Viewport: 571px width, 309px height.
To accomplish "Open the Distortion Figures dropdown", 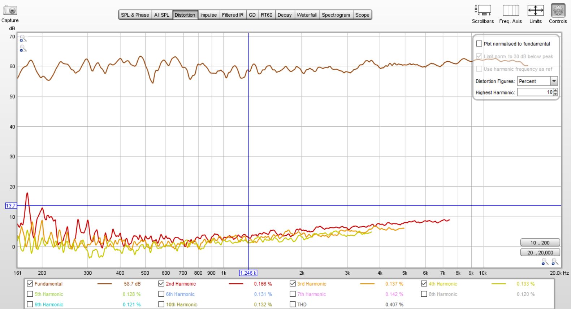I will point(554,81).
